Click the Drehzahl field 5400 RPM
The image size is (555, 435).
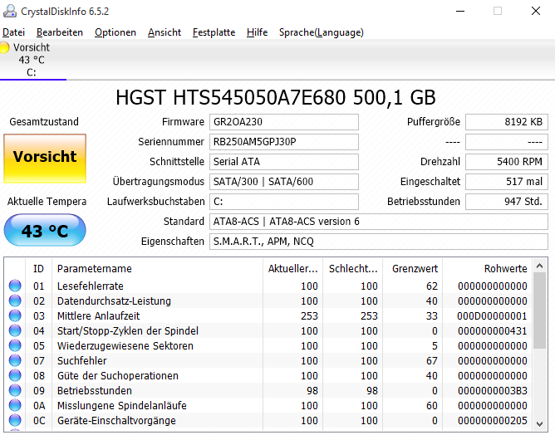coord(507,162)
